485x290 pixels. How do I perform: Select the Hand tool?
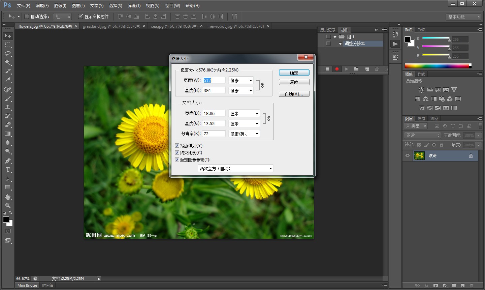(x=8, y=197)
